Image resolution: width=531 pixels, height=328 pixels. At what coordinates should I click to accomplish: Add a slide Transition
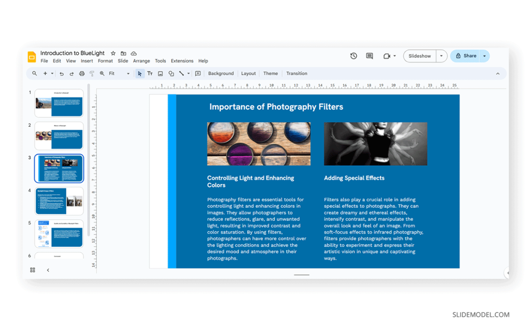tap(297, 73)
